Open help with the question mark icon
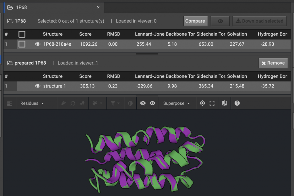 (x=237, y=103)
